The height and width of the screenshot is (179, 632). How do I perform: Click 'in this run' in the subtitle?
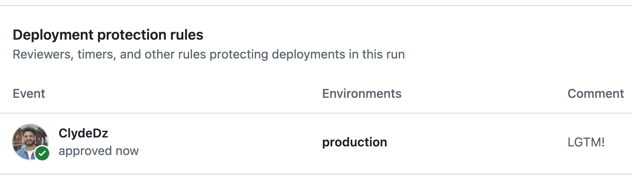377,54
